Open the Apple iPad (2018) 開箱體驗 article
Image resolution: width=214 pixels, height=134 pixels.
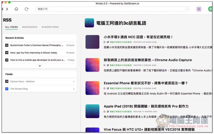coord(146,106)
